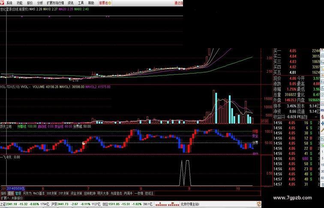Click the 另存为 template button

coord(27,193)
